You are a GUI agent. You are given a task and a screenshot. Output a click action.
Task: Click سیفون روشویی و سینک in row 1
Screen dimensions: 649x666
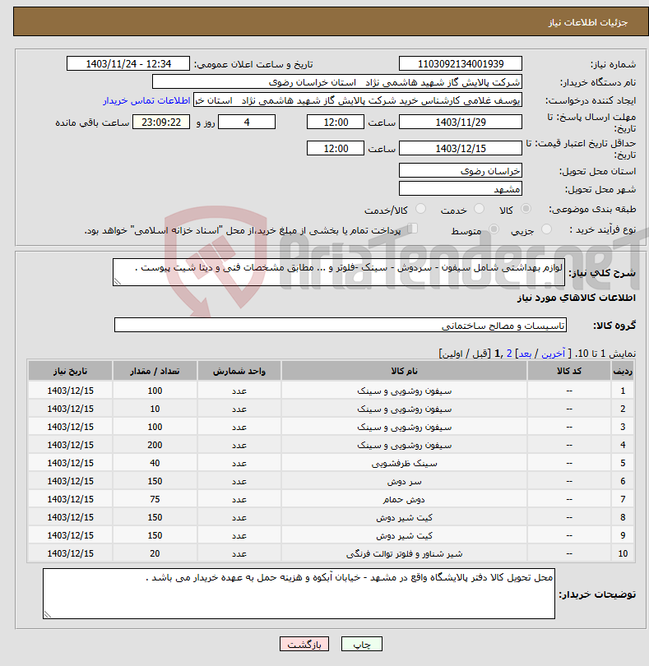coord(404,391)
